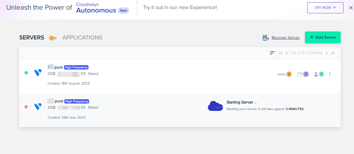Viewport: 354px width, 154px height.
Task: Click High Frequency badge on first server
Action: pos(76,67)
